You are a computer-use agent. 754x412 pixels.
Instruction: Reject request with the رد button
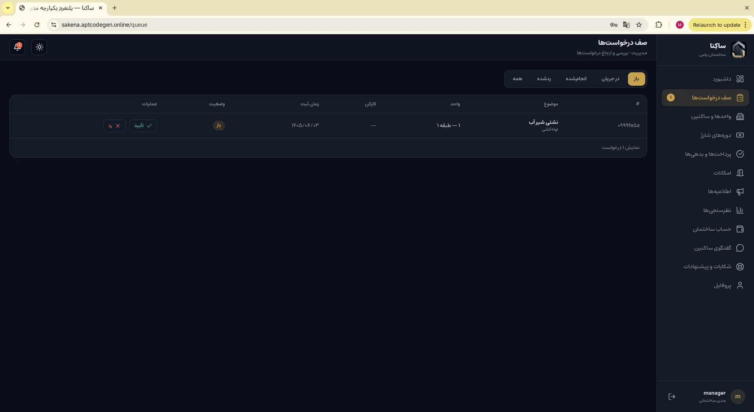click(114, 126)
